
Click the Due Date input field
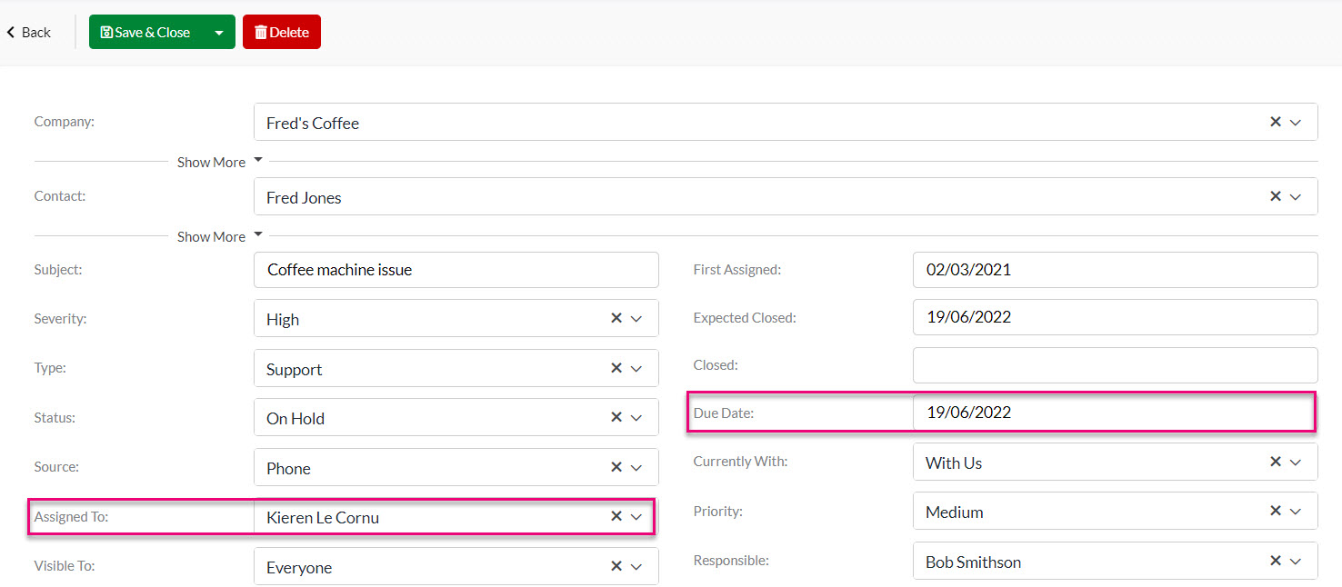[1115, 412]
